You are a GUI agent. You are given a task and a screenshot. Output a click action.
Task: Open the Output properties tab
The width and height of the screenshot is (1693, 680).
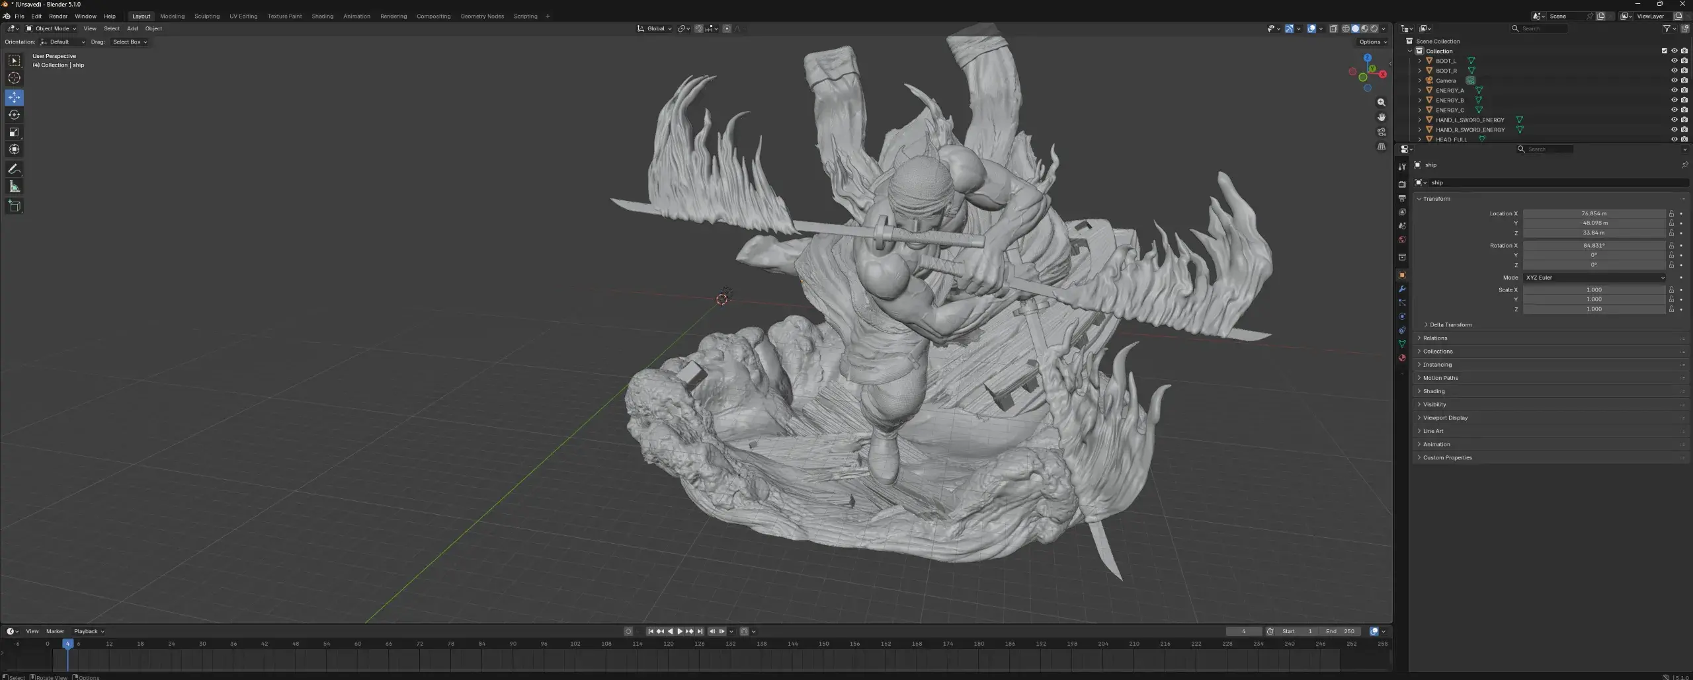click(x=1402, y=198)
